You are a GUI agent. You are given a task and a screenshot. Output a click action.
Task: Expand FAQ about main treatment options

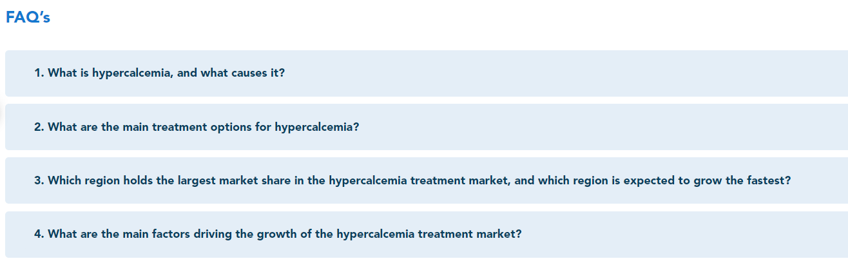[x=427, y=127]
